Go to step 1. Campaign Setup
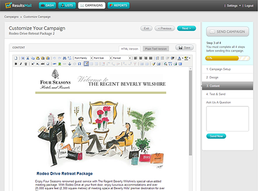Viewport: 258px width, 191px height. (228, 69)
